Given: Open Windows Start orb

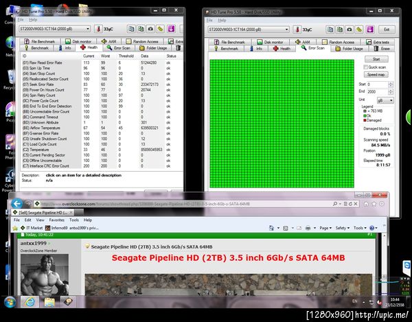Looking at the screenshot, I should tap(10, 302).
